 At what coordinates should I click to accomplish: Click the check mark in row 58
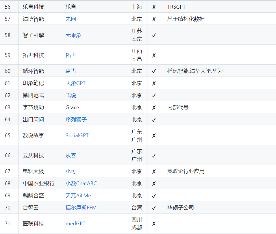154,35
